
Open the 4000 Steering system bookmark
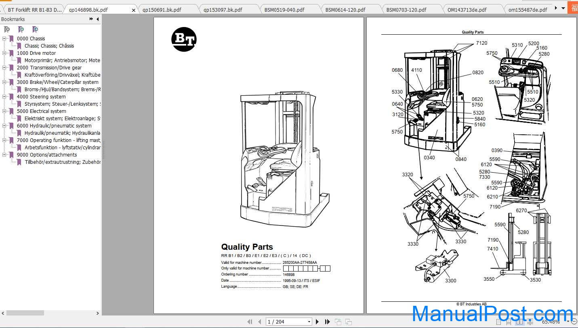(41, 97)
